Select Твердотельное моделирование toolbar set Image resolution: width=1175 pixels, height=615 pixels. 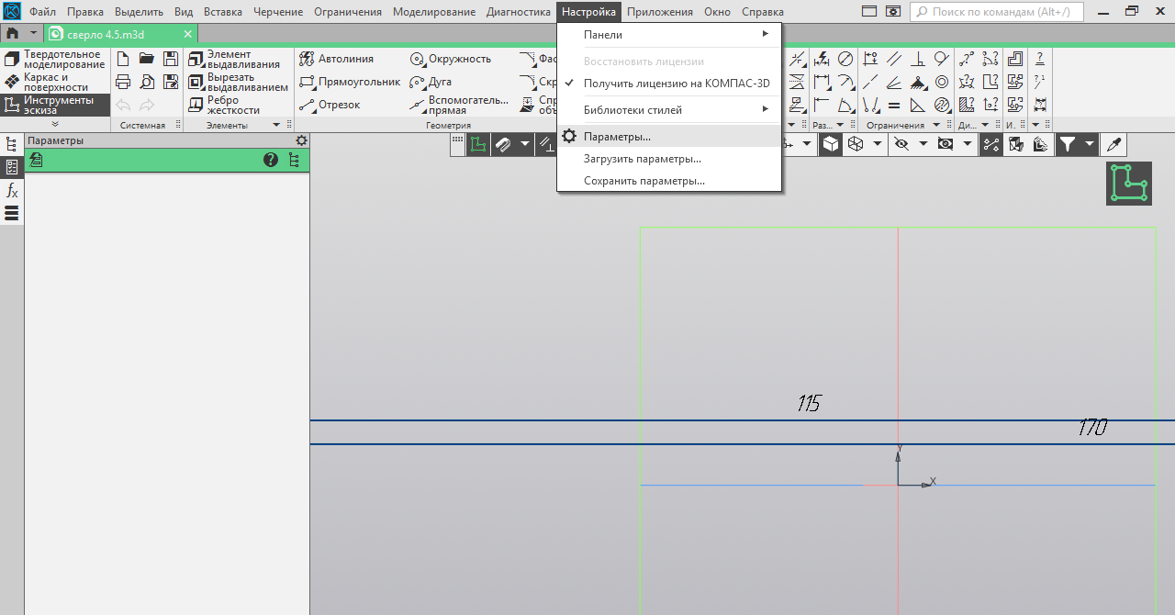tap(55, 60)
